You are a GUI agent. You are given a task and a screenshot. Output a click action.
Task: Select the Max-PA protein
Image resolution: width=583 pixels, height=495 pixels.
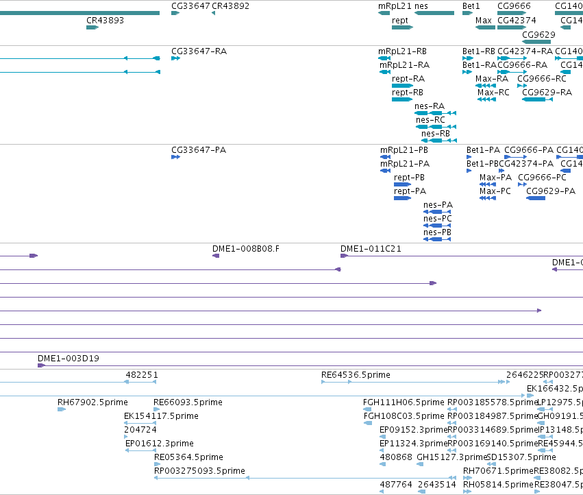(x=495, y=177)
